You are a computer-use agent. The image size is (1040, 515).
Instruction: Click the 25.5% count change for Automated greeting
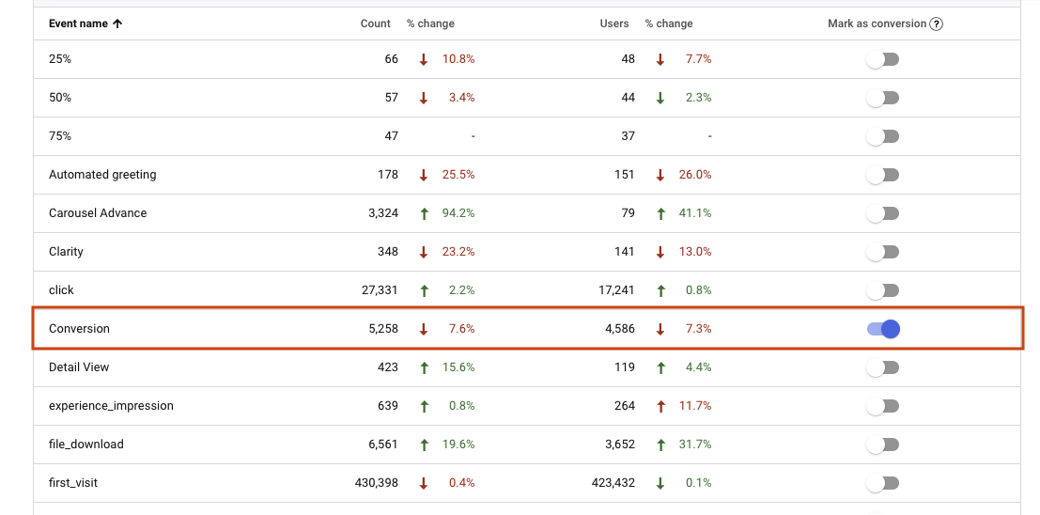pyautogui.click(x=458, y=175)
